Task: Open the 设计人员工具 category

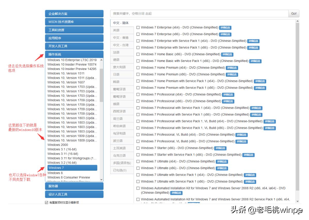Action: 74,194
